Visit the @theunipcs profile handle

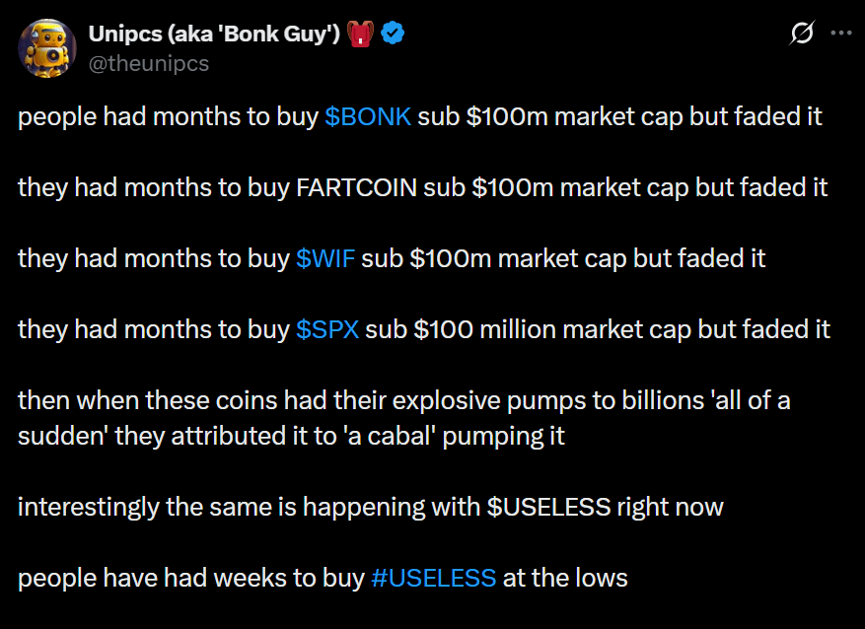(146, 63)
